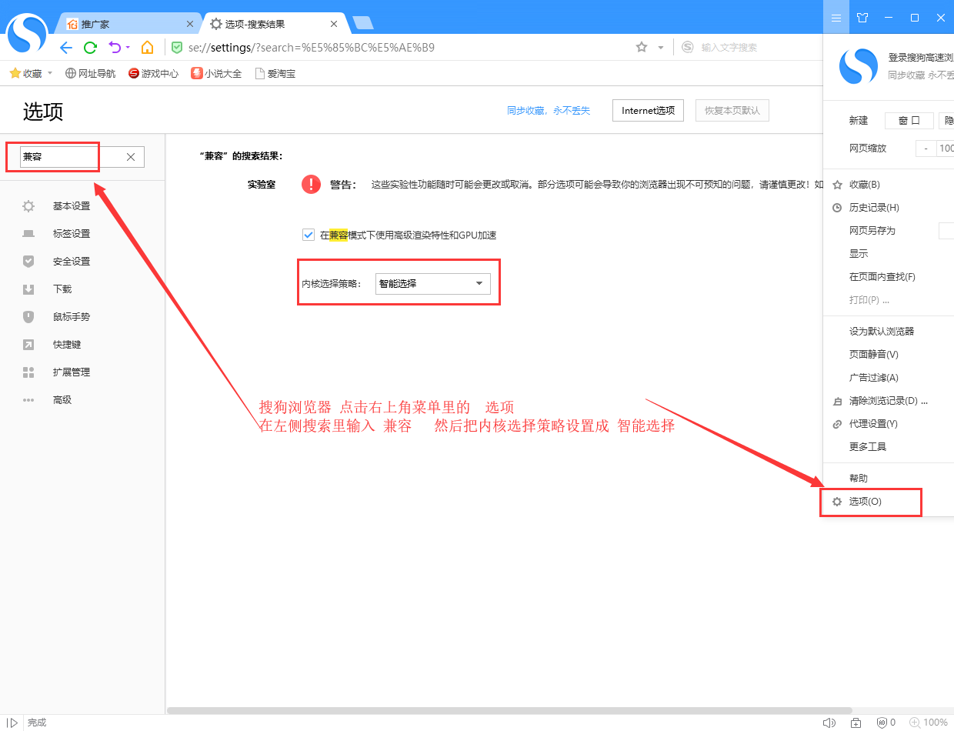Open skin shirt icon in title bar
Image resolution: width=954 pixels, height=731 pixels.
click(862, 17)
